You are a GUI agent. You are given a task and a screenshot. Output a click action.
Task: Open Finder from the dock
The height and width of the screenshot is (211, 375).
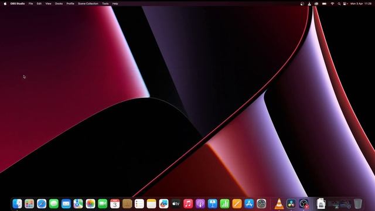[17, 204]
